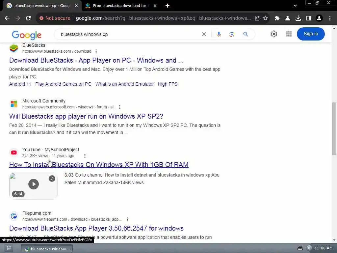Screen dimensions: 337x253
Task: Open the Android 11 sitelink
Action: pos(20,84)
